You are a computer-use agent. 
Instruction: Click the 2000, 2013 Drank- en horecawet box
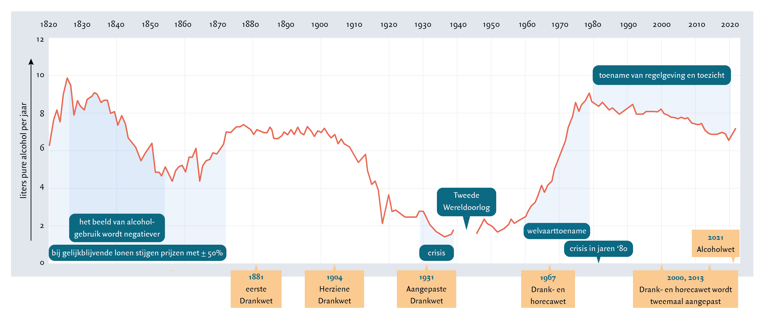pyautogui.click(x=685, y=289)
